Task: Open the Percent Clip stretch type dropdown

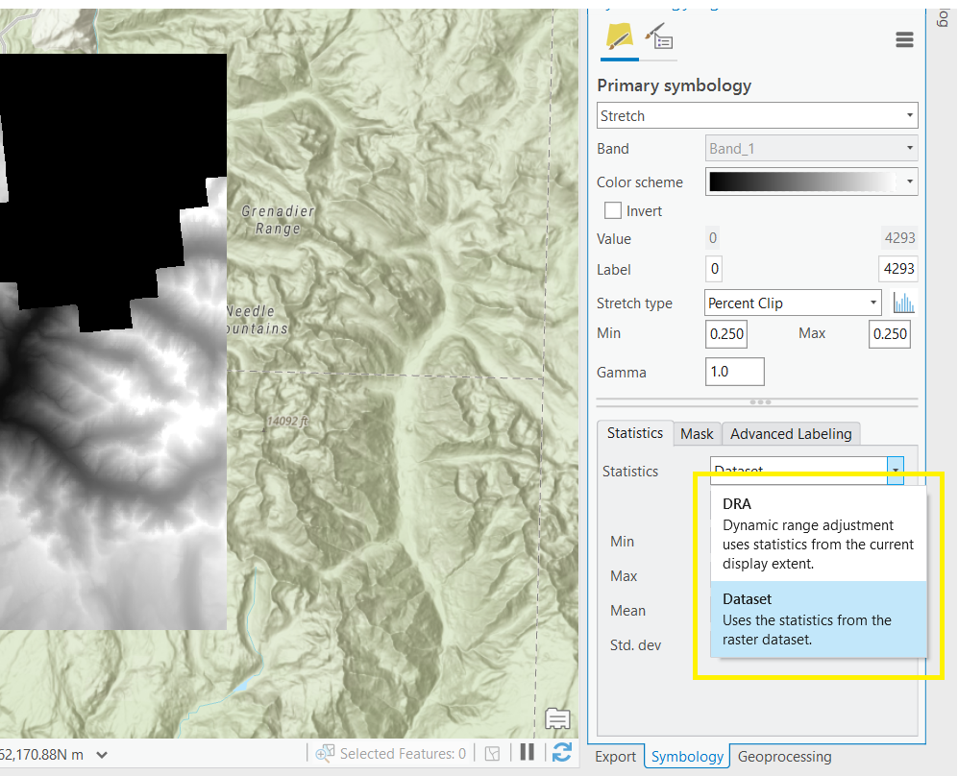Action: [792, 302]
